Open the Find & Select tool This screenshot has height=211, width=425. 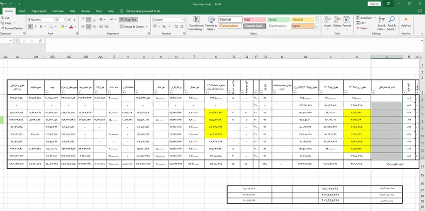391,22
